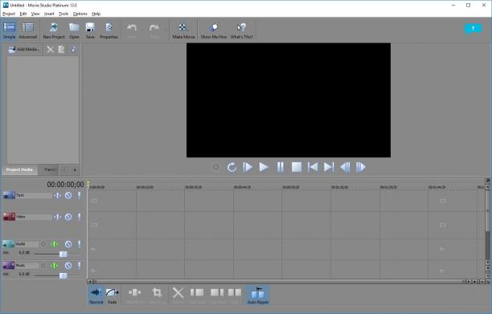Switch to Advanced editing mode
Image resolution: width=492 pixels, height=314 pixels.
pyautogui.click(x=27, y=31)
